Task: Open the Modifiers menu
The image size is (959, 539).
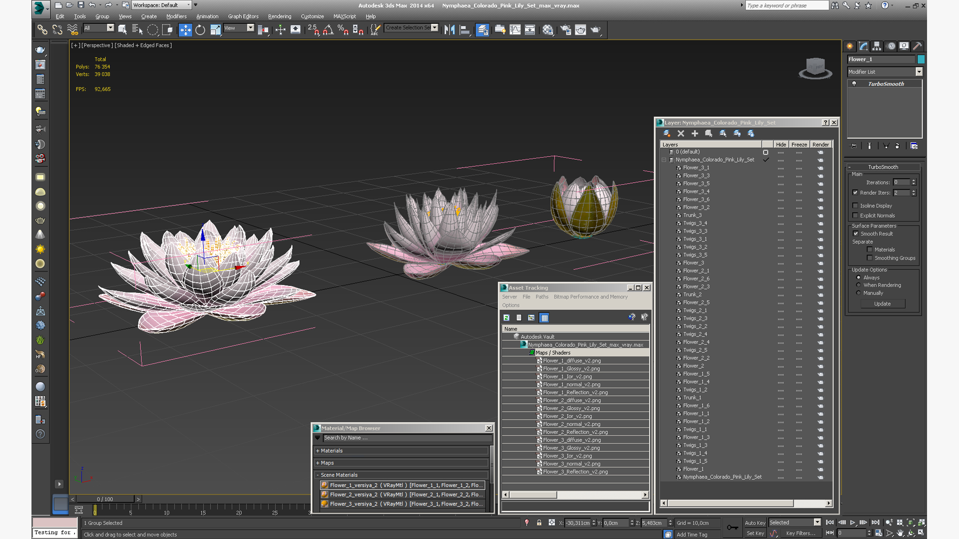Action: tap(176, 16)
